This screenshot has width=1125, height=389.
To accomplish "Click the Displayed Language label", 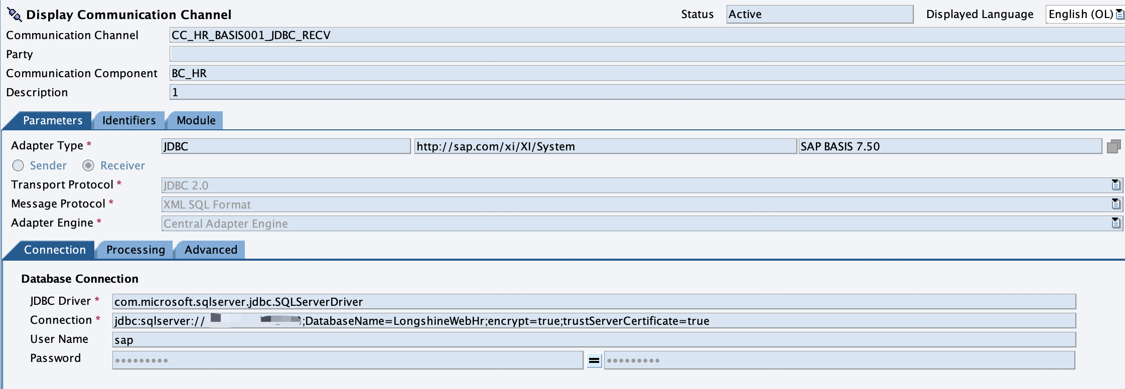I will pyautogui.click(x=979, y=15).
